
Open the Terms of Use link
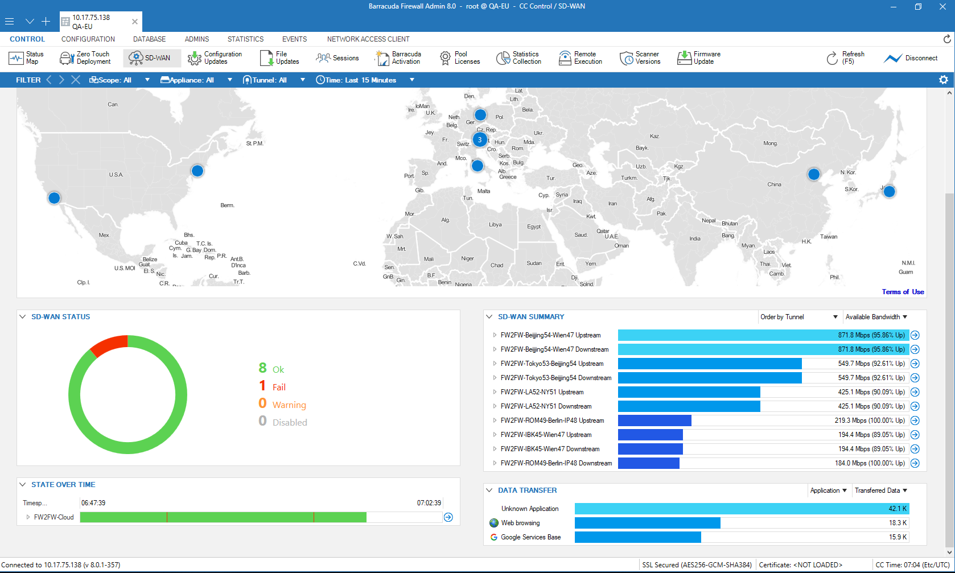903,292
